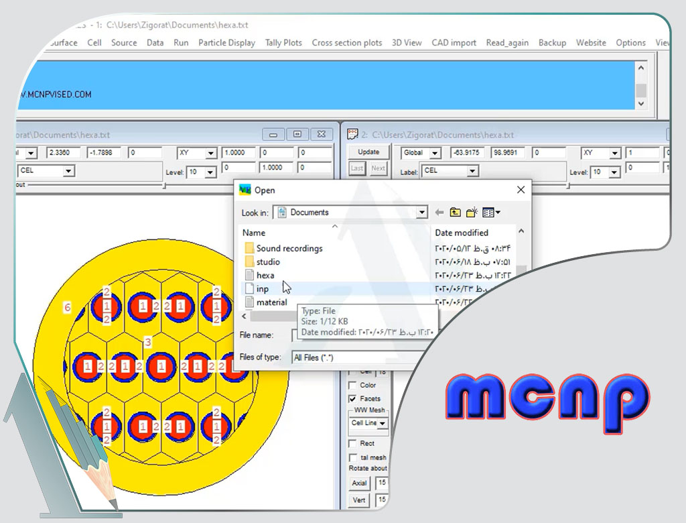Select the Sound recordings folder
Image resolution: width=686 pixels, height=523 pixels.
289,248
